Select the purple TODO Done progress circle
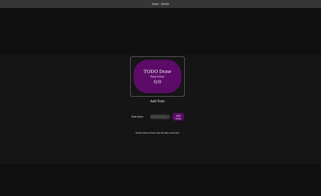The height and width of the screenshot is (196, 321). click(x=157, y=76)
